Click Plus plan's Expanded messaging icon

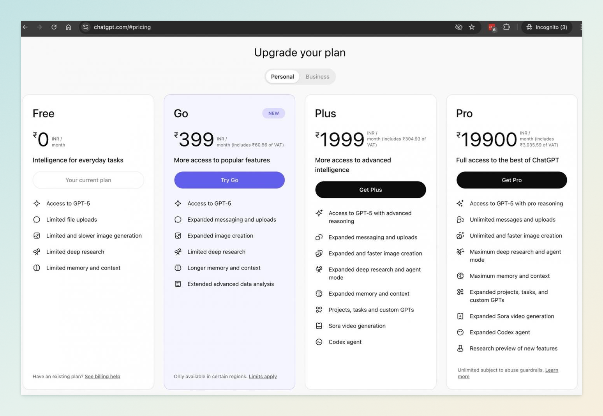319,237
